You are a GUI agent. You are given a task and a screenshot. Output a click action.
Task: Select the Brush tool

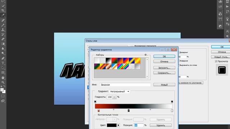(3, 25)
